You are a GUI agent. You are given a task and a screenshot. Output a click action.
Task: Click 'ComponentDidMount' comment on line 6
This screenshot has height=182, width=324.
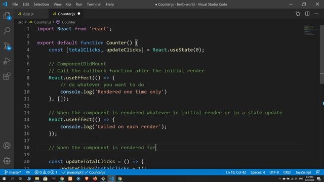point(82,64)
